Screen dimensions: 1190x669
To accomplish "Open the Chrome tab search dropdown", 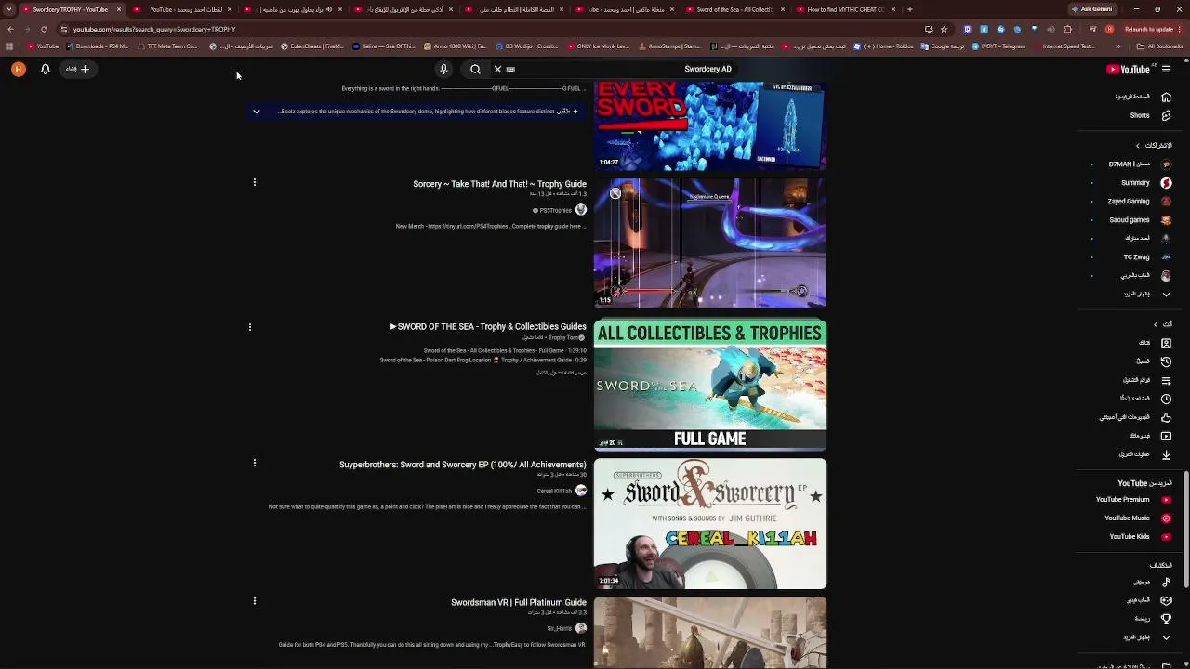I will pyautogui.click(x=9, y=9).
